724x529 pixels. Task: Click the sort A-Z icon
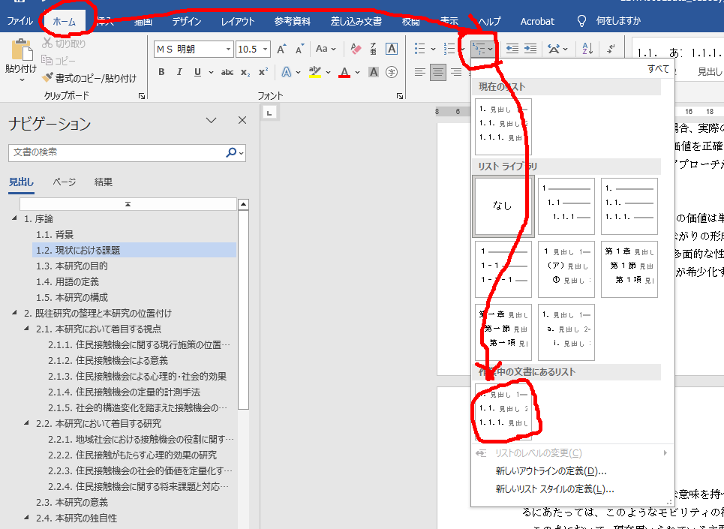tap(587, 50)
